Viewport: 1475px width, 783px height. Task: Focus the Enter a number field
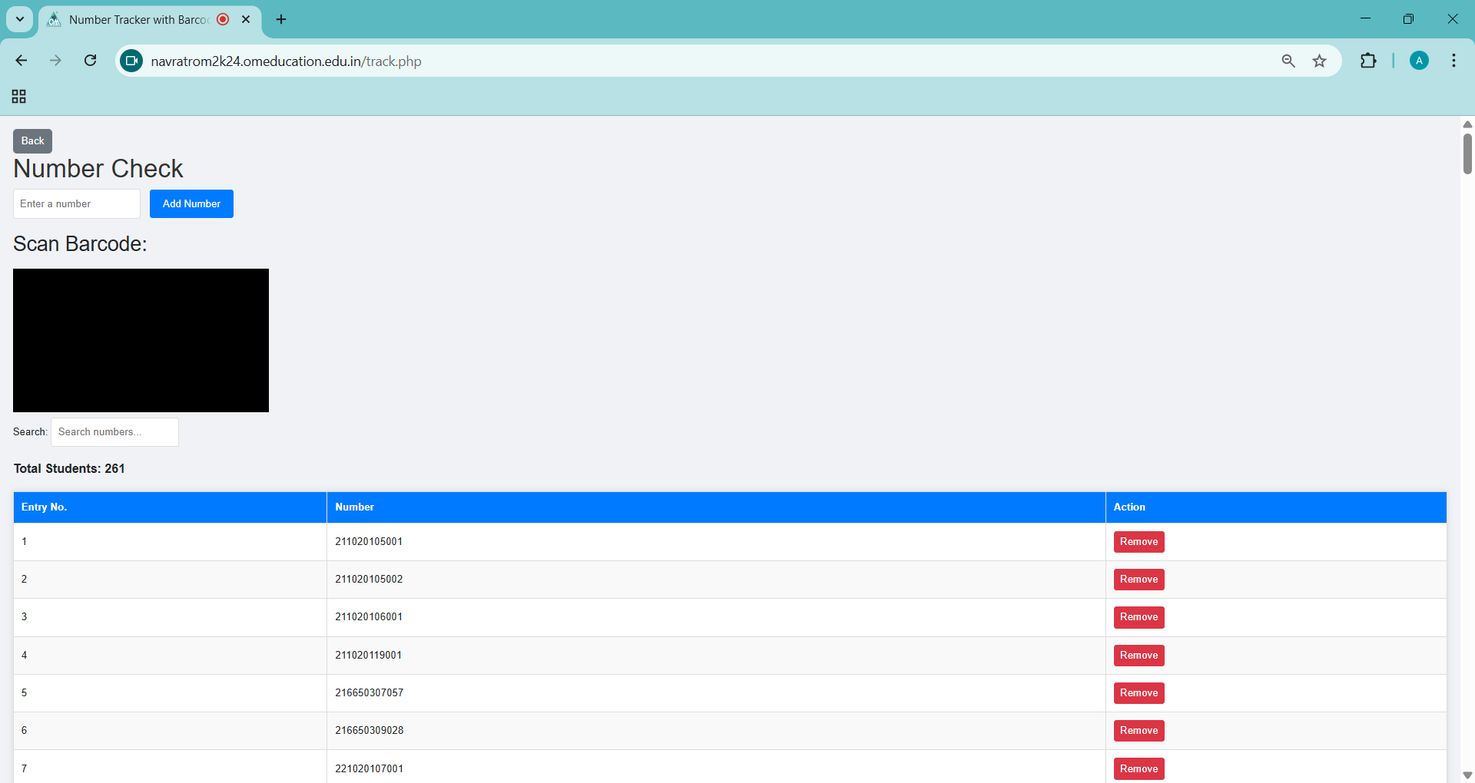pos(77,204)
